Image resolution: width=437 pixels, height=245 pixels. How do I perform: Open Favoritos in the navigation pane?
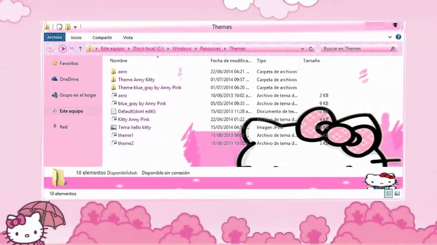pyautogui.click(x=69, y=63)
